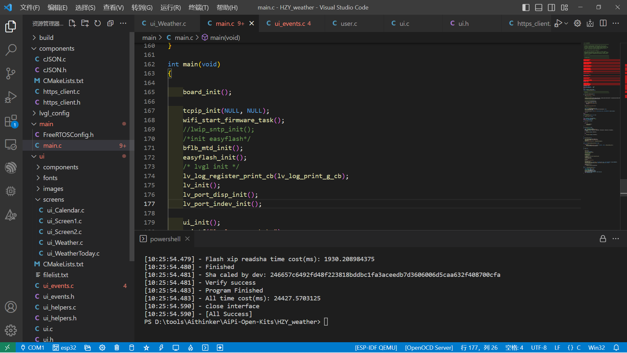
Task: Switch to the ui_Weather.c tab
Action: [x=167, y=24]
